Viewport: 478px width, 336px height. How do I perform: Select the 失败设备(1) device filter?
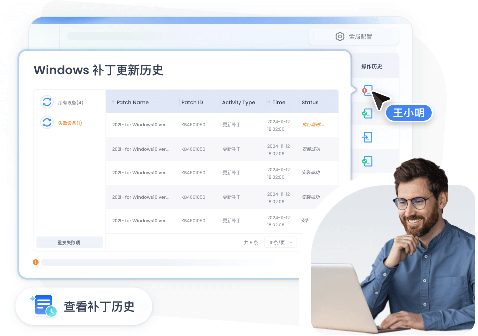(x=70, y=123)
